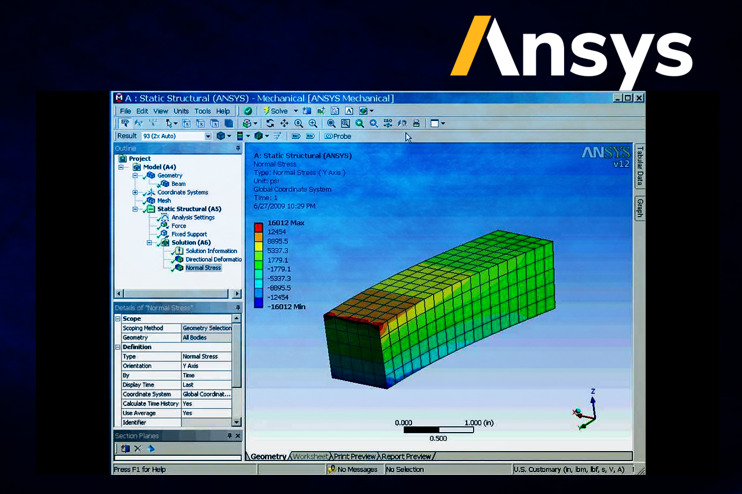Open the Units menu
742x494 pixels.
tap(181, 111)
